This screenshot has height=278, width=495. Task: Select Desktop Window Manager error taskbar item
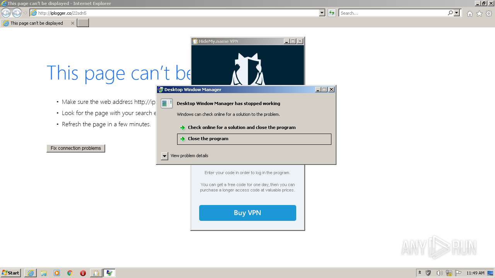(109, 273)
